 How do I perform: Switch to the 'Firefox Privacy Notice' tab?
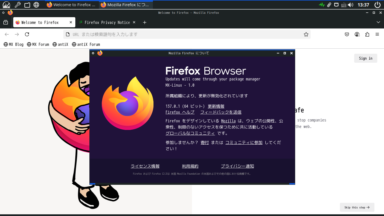click(x=107, y=22)
